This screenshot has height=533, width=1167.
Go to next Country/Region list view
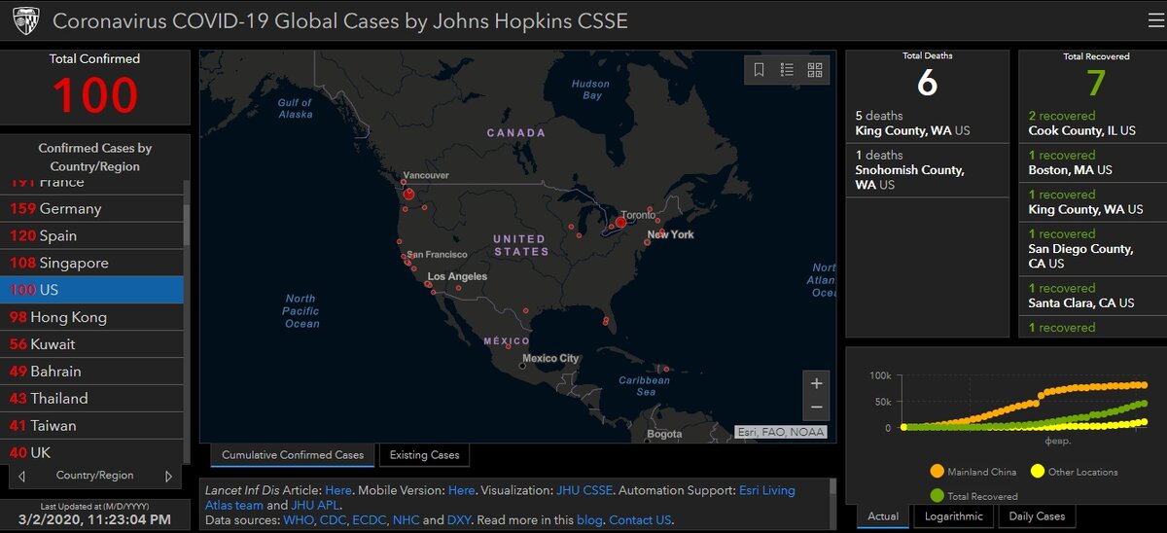point(168,477)
